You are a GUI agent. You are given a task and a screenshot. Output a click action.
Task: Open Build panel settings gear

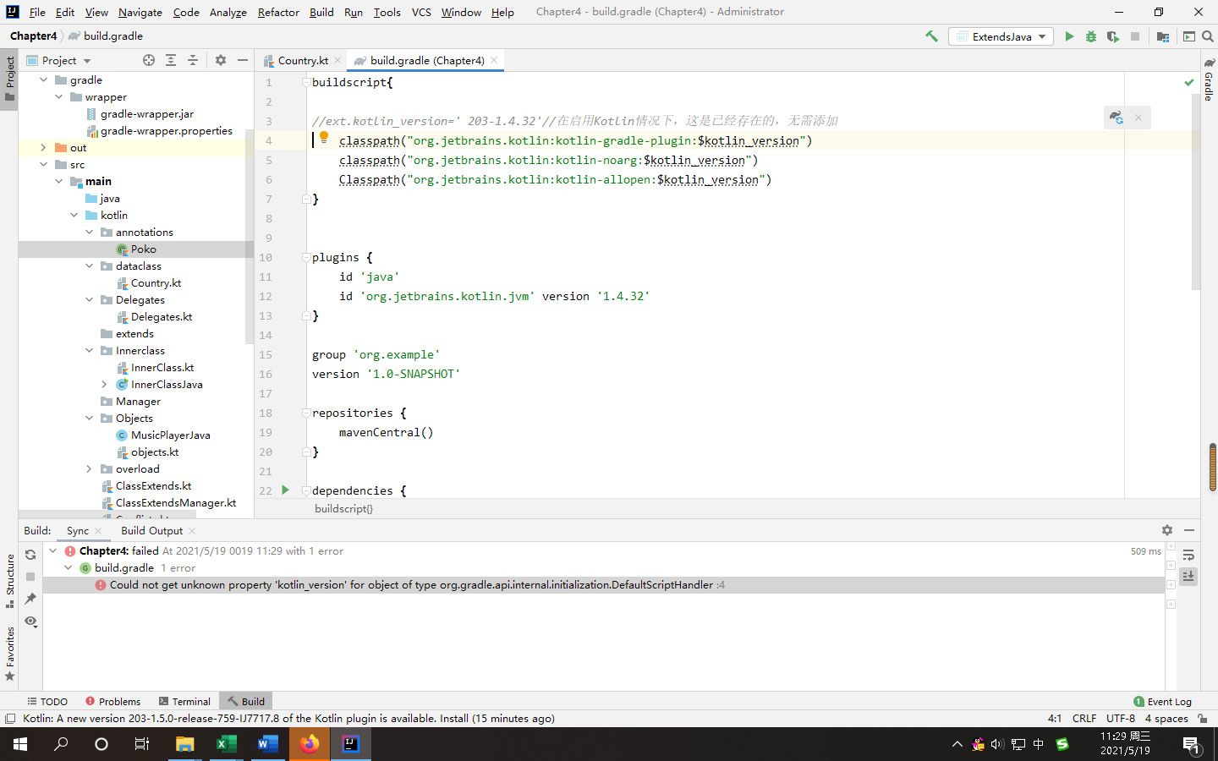[1167, 530]
